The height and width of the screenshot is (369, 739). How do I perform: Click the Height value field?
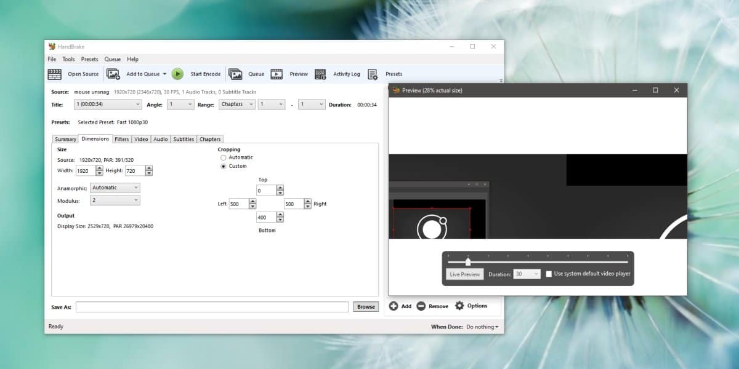point(135,171)
